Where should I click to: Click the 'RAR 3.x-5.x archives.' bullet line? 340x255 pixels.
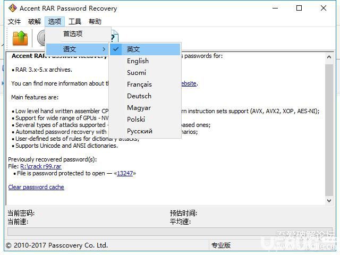click(x=42, y=70)
